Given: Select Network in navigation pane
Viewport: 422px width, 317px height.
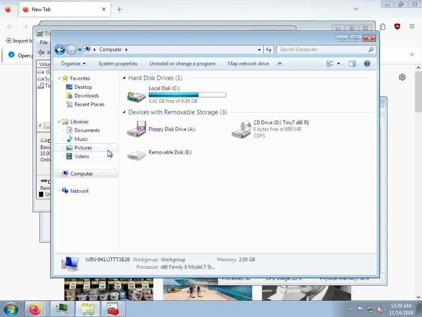Looking at the screenshot, I should click(x=80, y=191).
